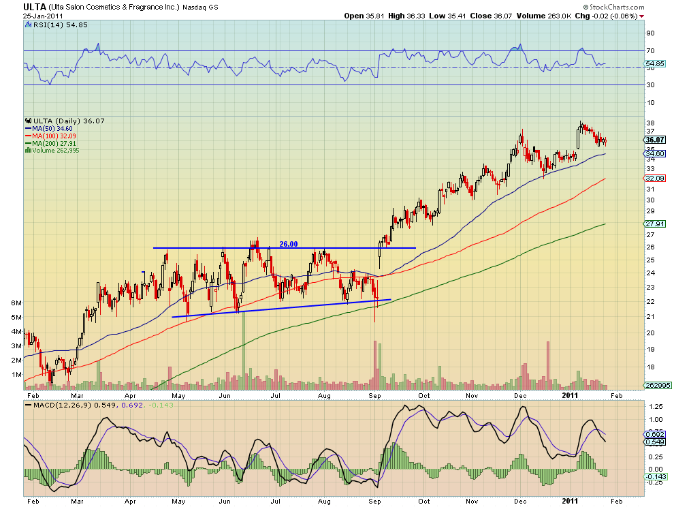
Task: Click the ULTA (Daily) 36.07 legend
Action: 69,121
